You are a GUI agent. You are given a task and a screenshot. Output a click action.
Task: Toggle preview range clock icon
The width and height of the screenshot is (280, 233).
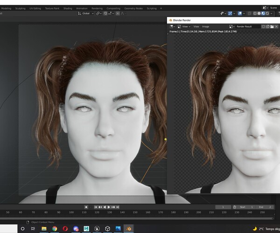tap(235, 207)
